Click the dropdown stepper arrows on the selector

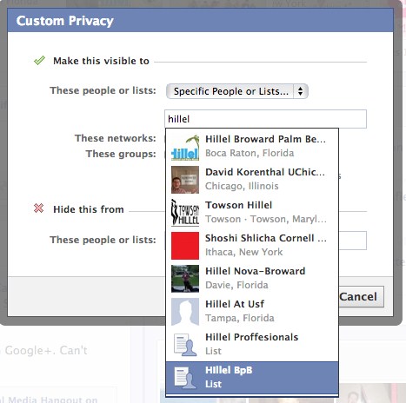pos(301,91)
